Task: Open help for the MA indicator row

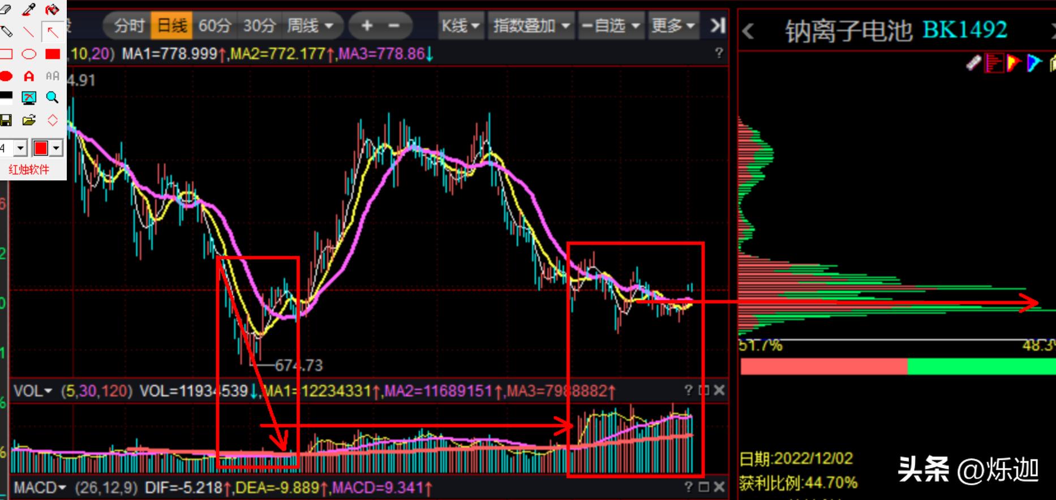Action: [719, 53]
